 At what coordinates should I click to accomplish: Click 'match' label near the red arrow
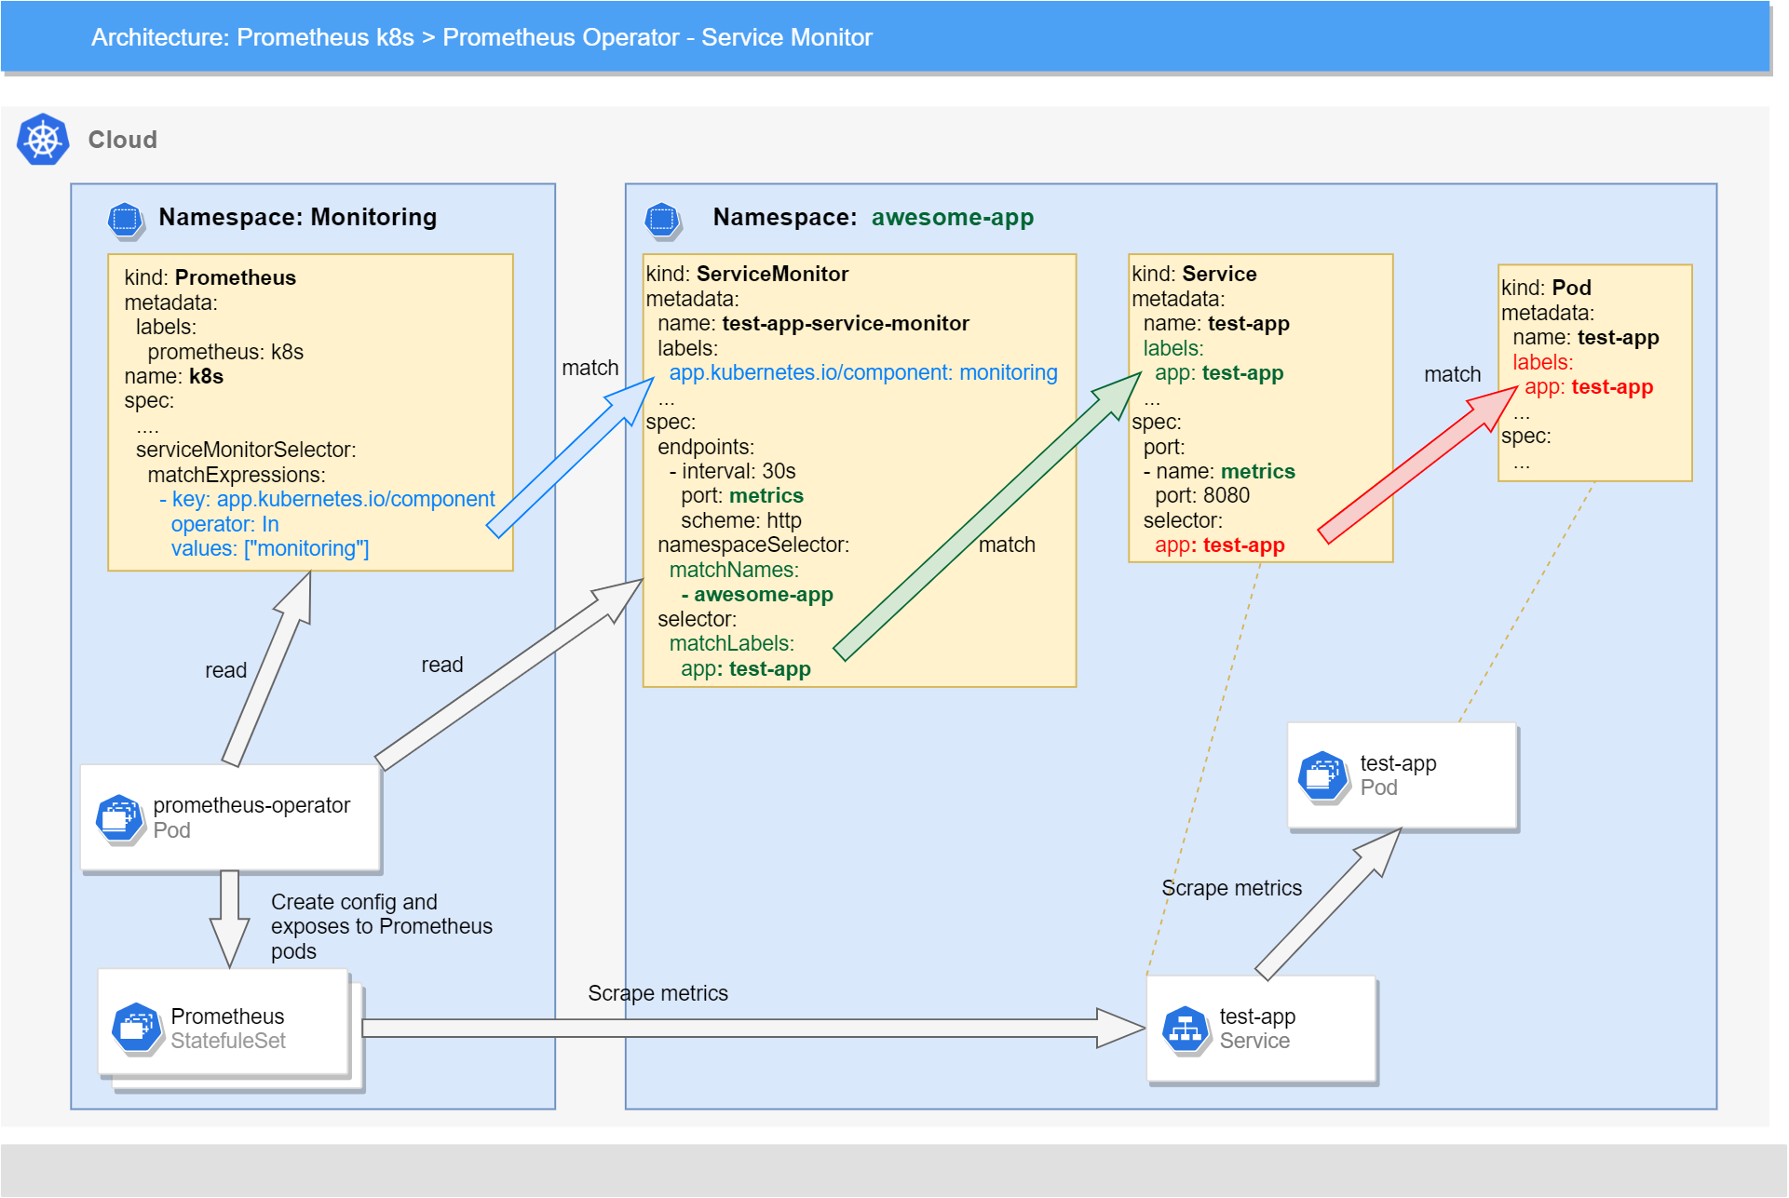point(1452,374)
